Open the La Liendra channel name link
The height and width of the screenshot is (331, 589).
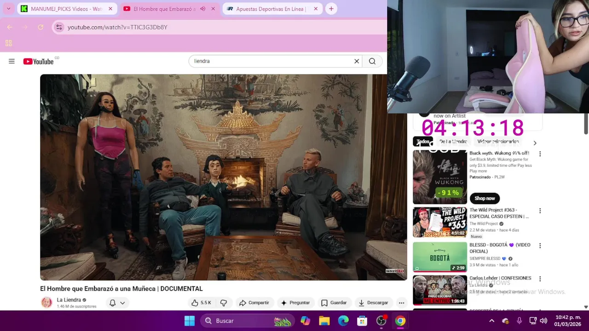(x=69, y=300)
